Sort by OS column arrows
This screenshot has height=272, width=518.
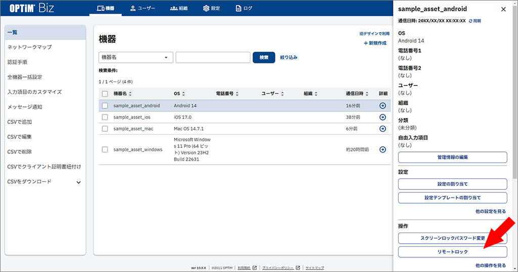tap(184, 94)
